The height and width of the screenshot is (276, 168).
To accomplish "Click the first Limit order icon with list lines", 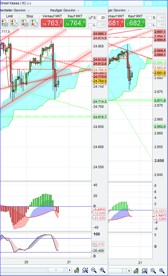I will pyautogui.click(x=4, y=23).
